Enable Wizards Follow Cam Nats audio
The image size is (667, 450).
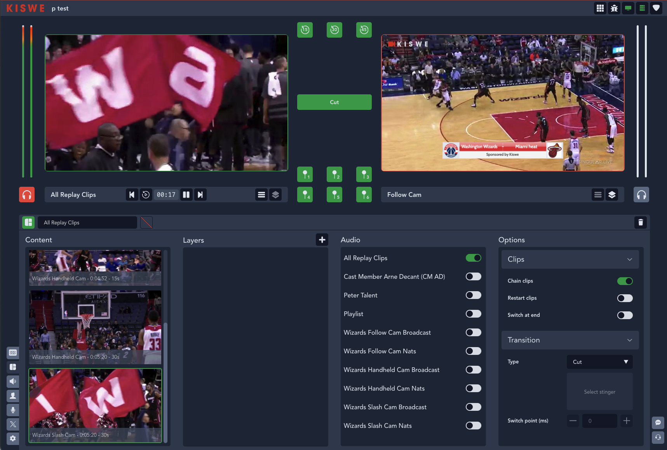click(x=474, y=351)
